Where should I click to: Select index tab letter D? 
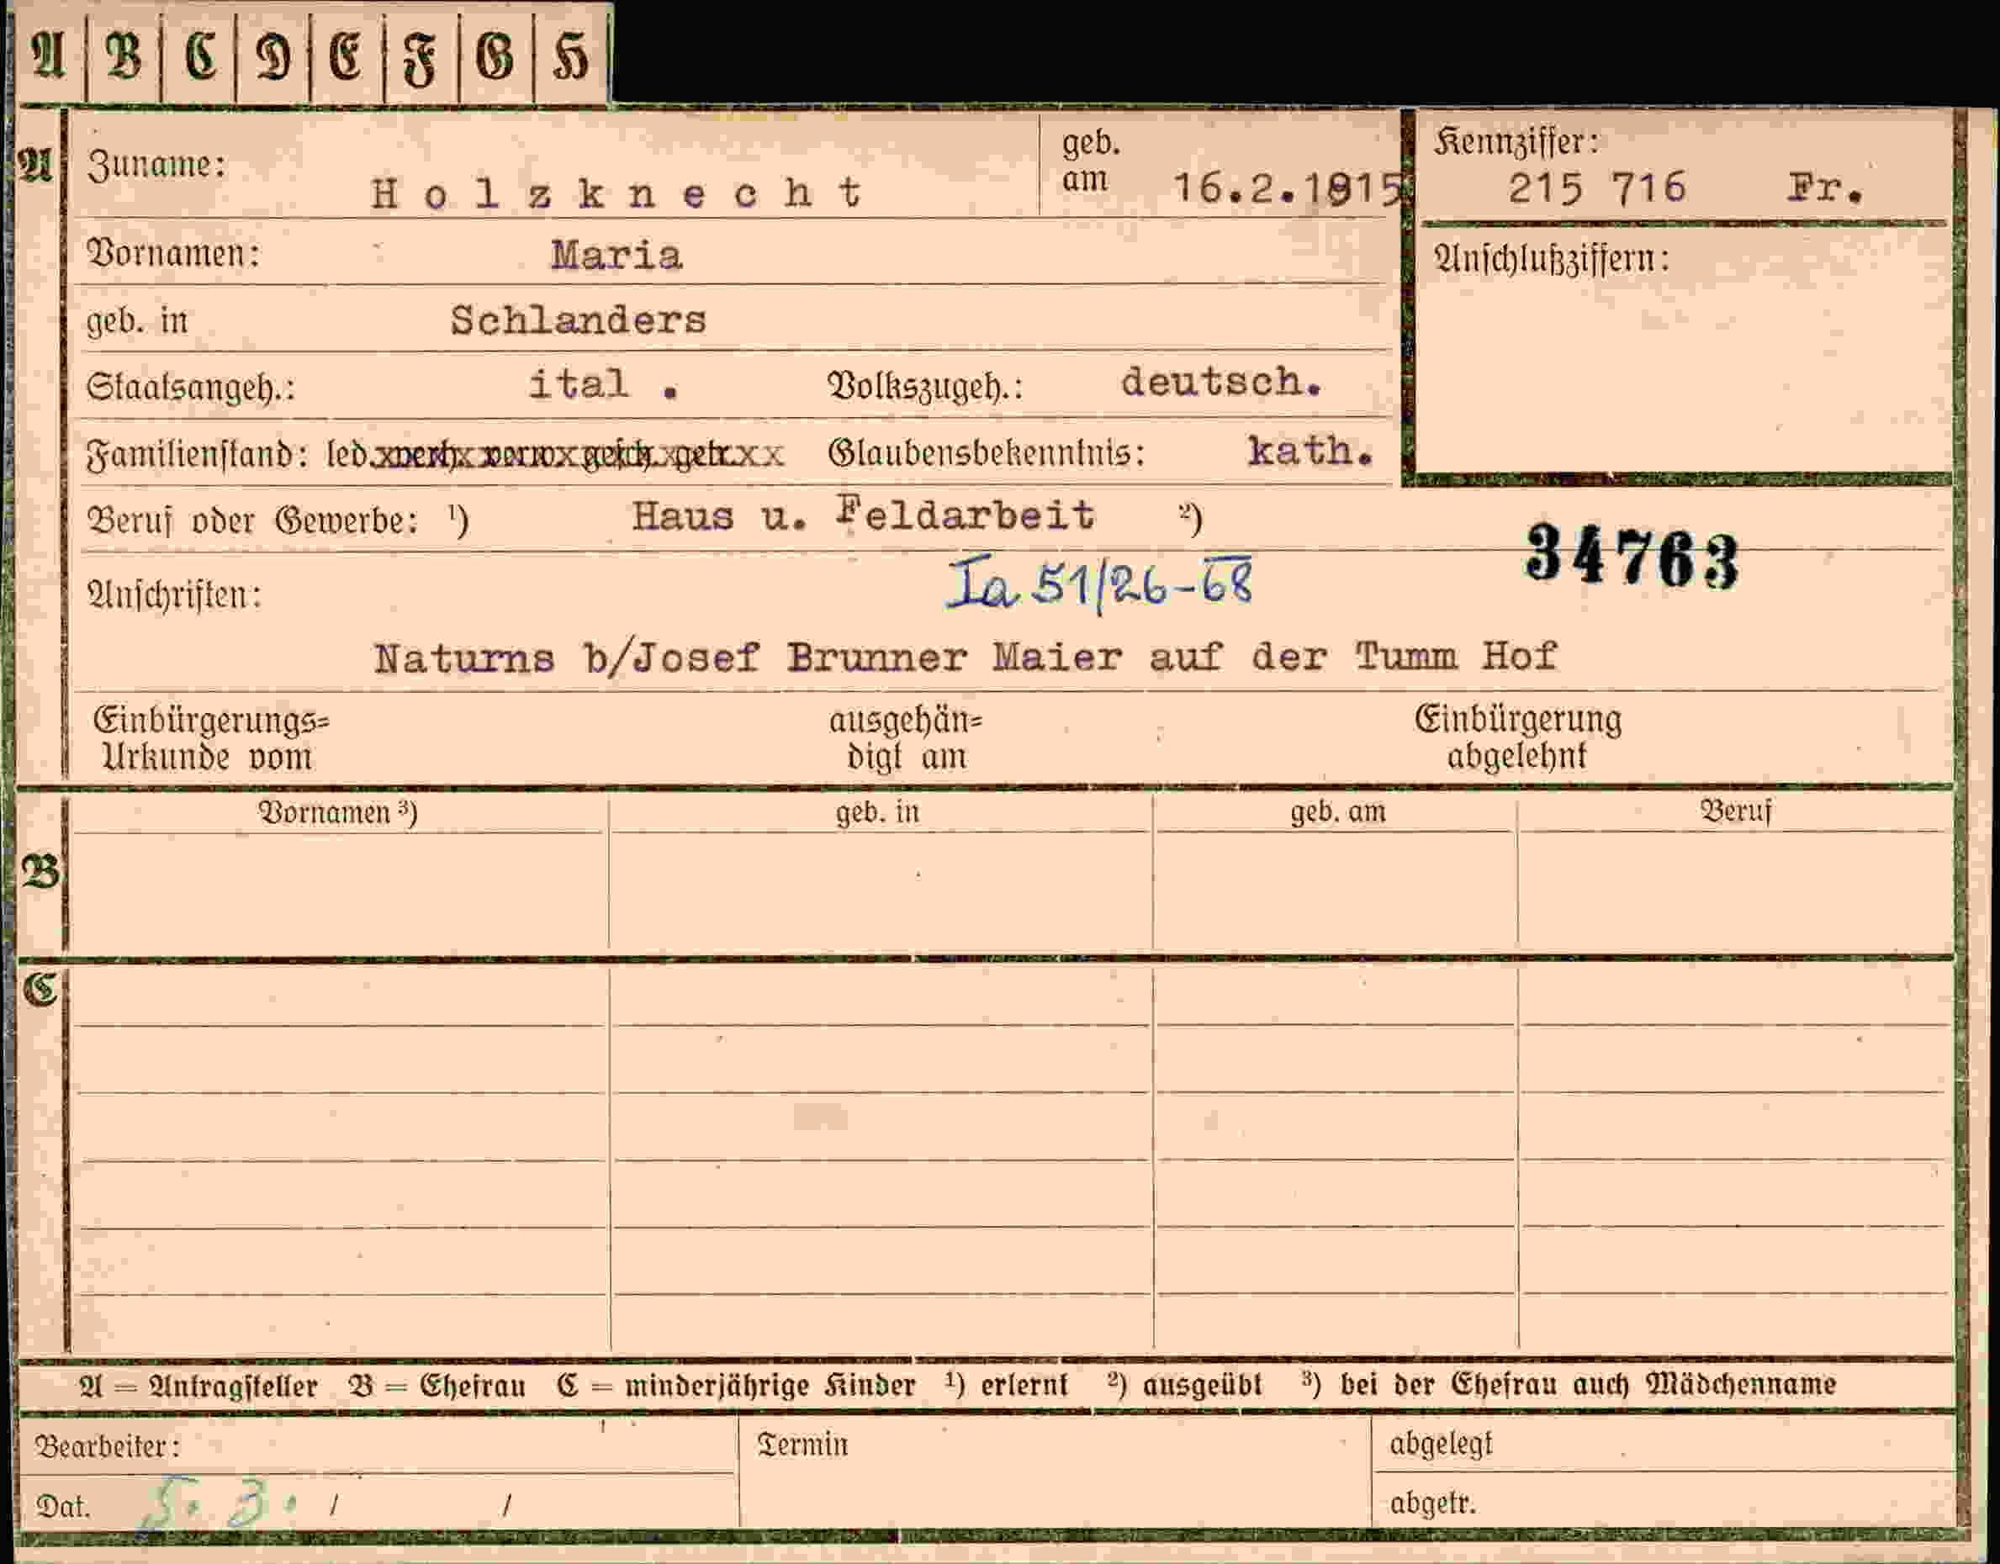(x=272, y=57)
